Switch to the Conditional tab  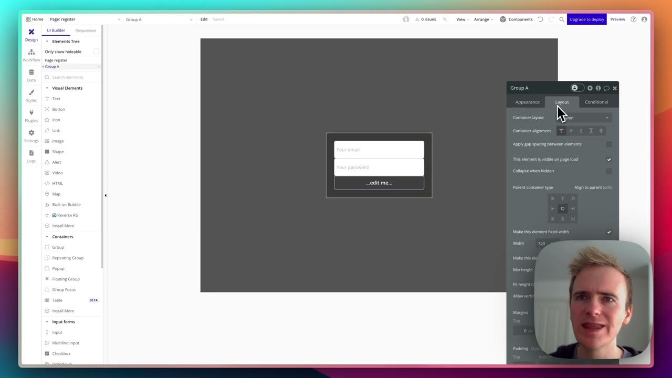click(x=596, y=102)
